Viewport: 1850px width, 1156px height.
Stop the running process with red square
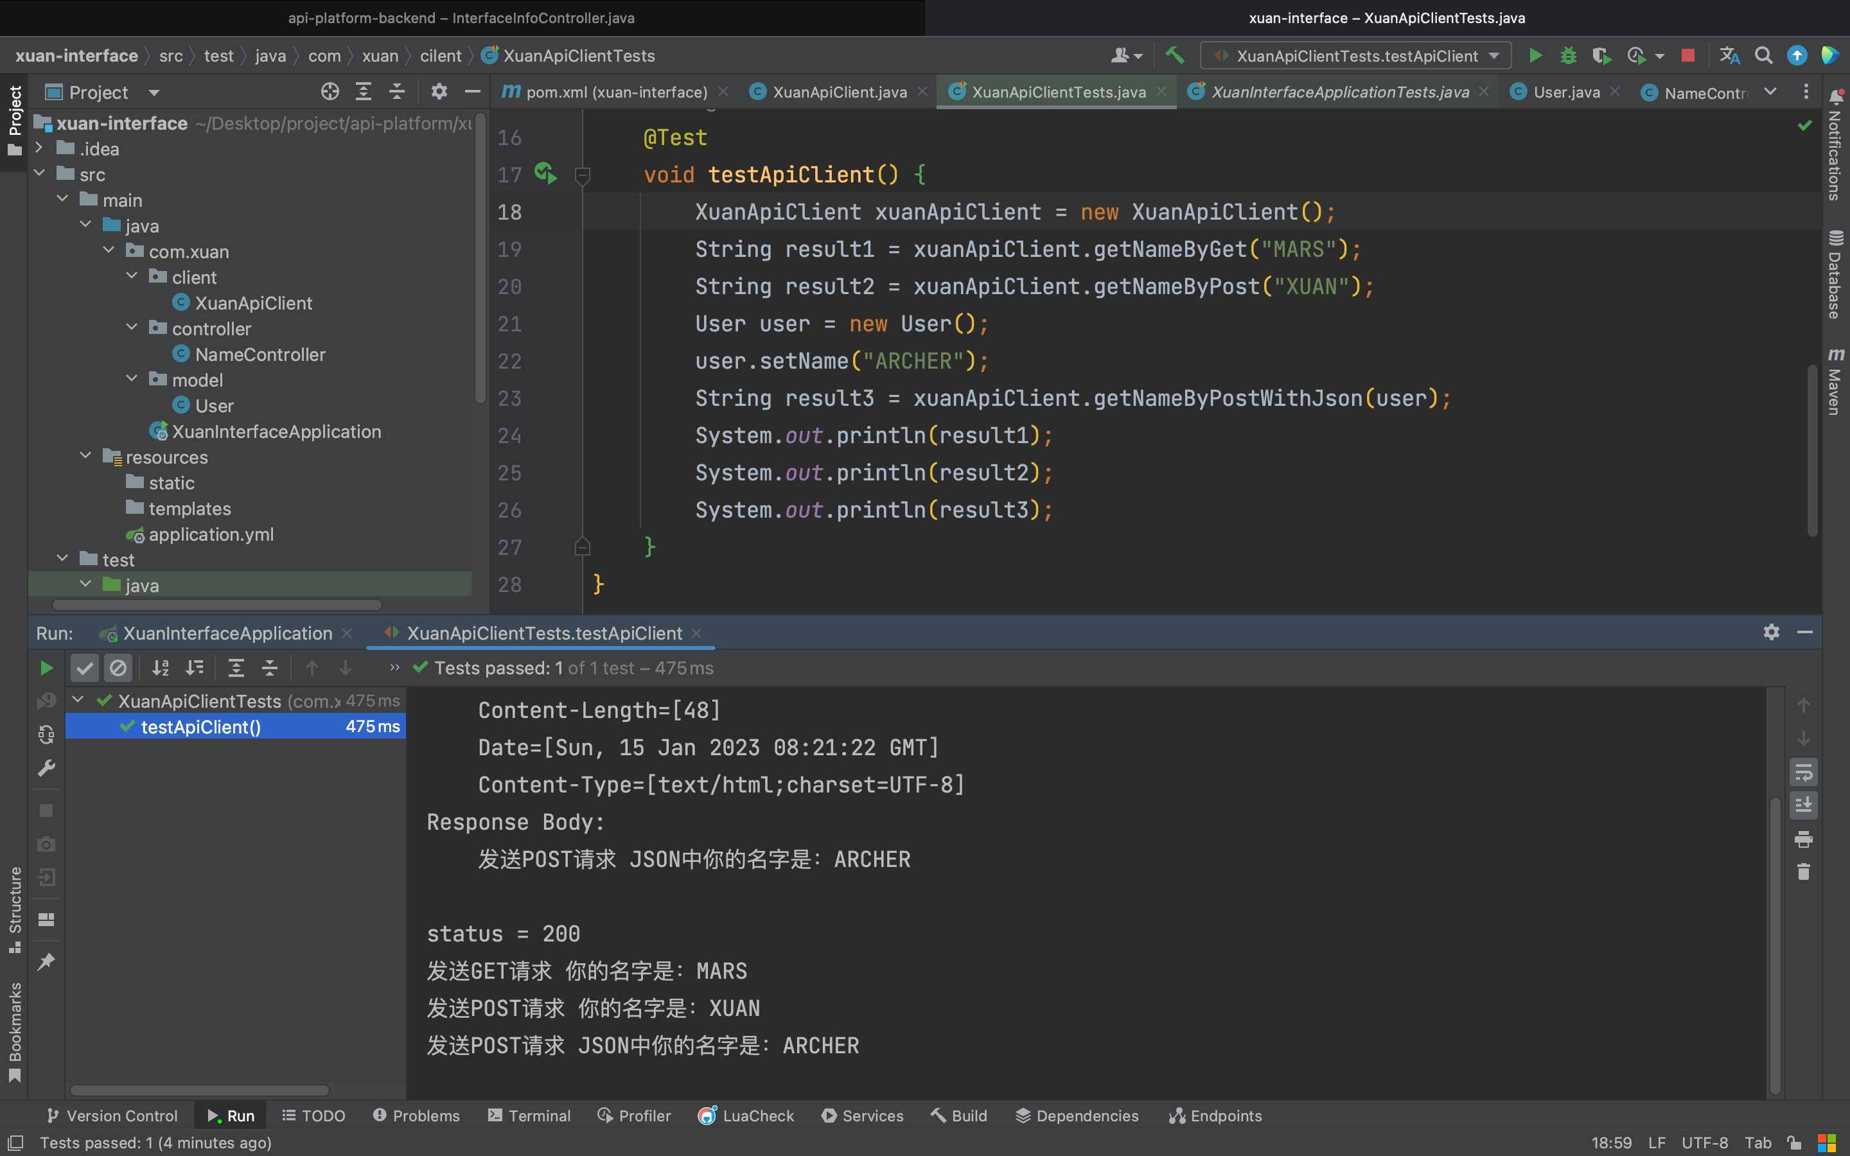pos(1688,56)
